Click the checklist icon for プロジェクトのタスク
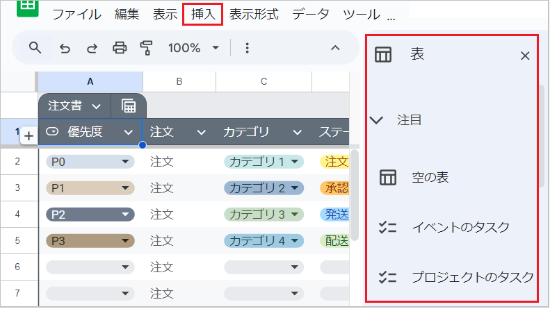This screenshot has width=550, height=309. coord(387,278)
